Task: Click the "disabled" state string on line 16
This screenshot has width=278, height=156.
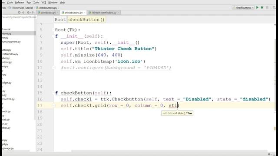Action: (x=254, y=99)
